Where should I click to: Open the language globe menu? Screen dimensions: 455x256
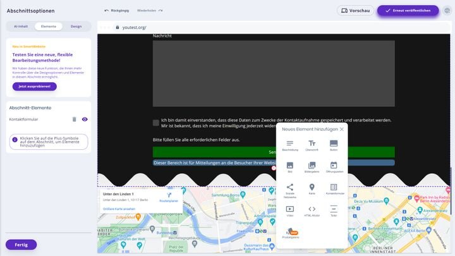click(x=447, y=11)
